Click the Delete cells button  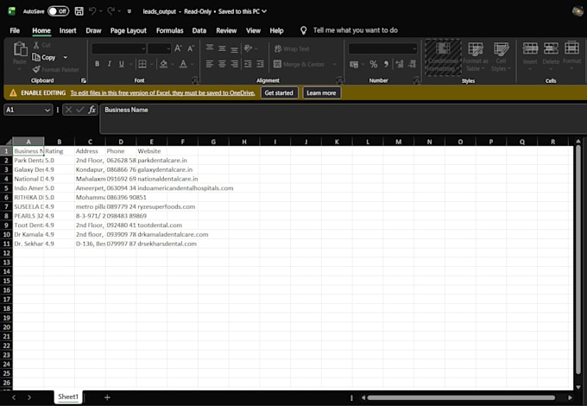pos(551,56)
